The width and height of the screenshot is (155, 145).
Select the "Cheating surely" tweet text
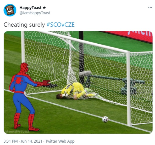tap(24, 25)
